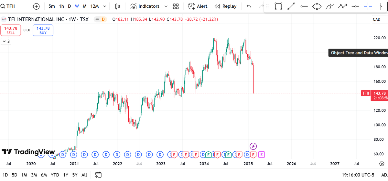388x181 pixels.
Task: Select the M monthly interval
Action: (84, 6)
